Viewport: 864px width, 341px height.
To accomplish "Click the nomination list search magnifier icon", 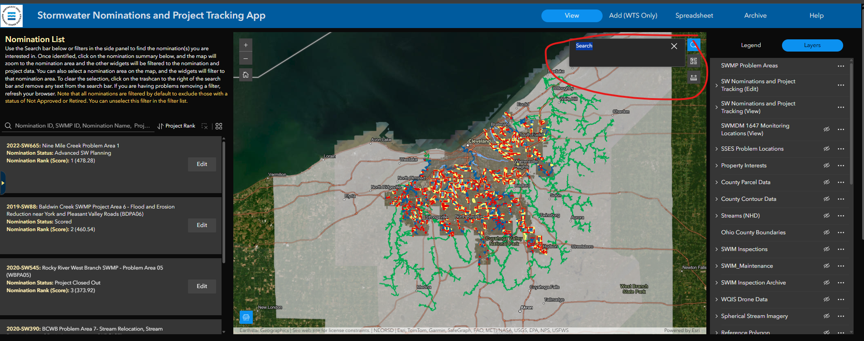I will click(x=8, y=126).
